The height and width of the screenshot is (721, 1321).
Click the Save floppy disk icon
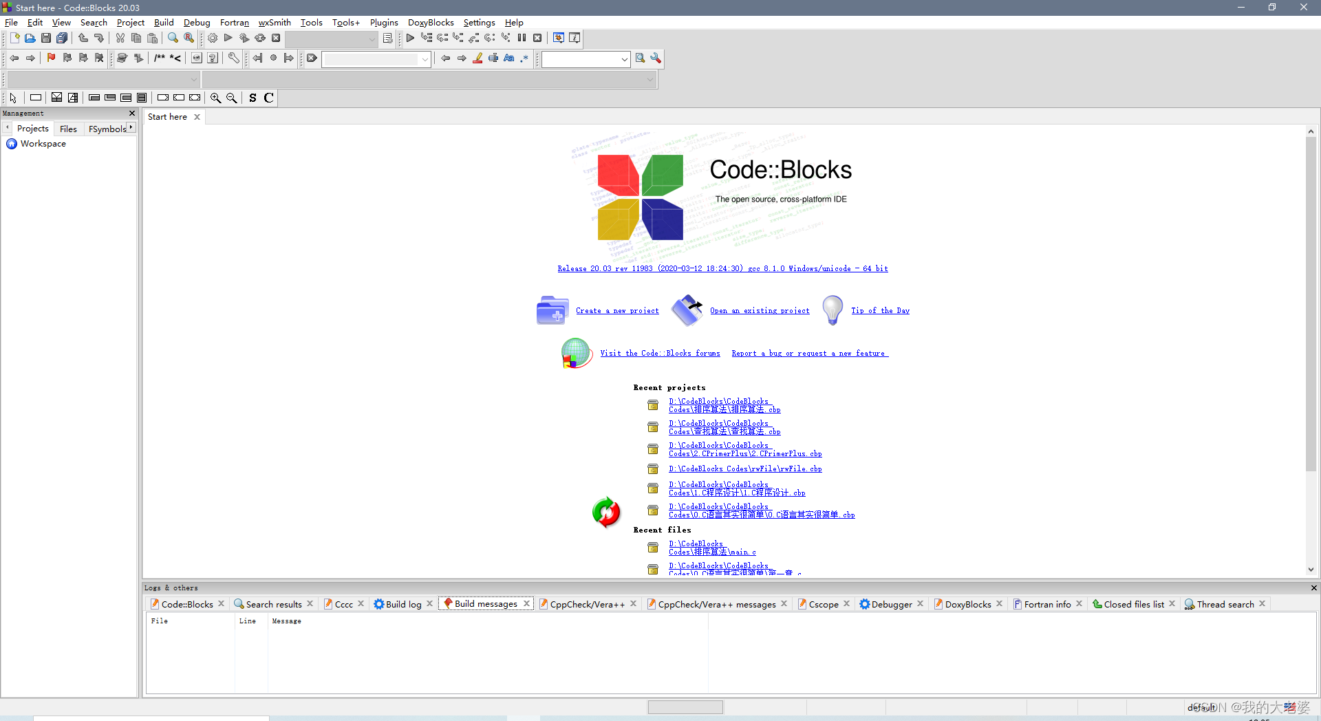pyautogui.click(x=46, y=38)
